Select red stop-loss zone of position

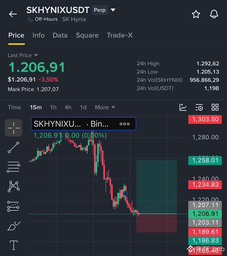[157, 223]
